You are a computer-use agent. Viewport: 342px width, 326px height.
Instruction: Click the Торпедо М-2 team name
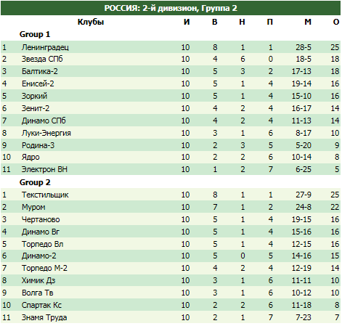[44, 268]
